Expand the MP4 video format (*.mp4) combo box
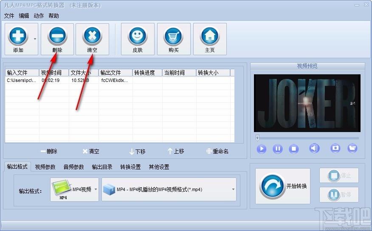The image size is (372, 231). pyautogui.click(x=169, y=189)
